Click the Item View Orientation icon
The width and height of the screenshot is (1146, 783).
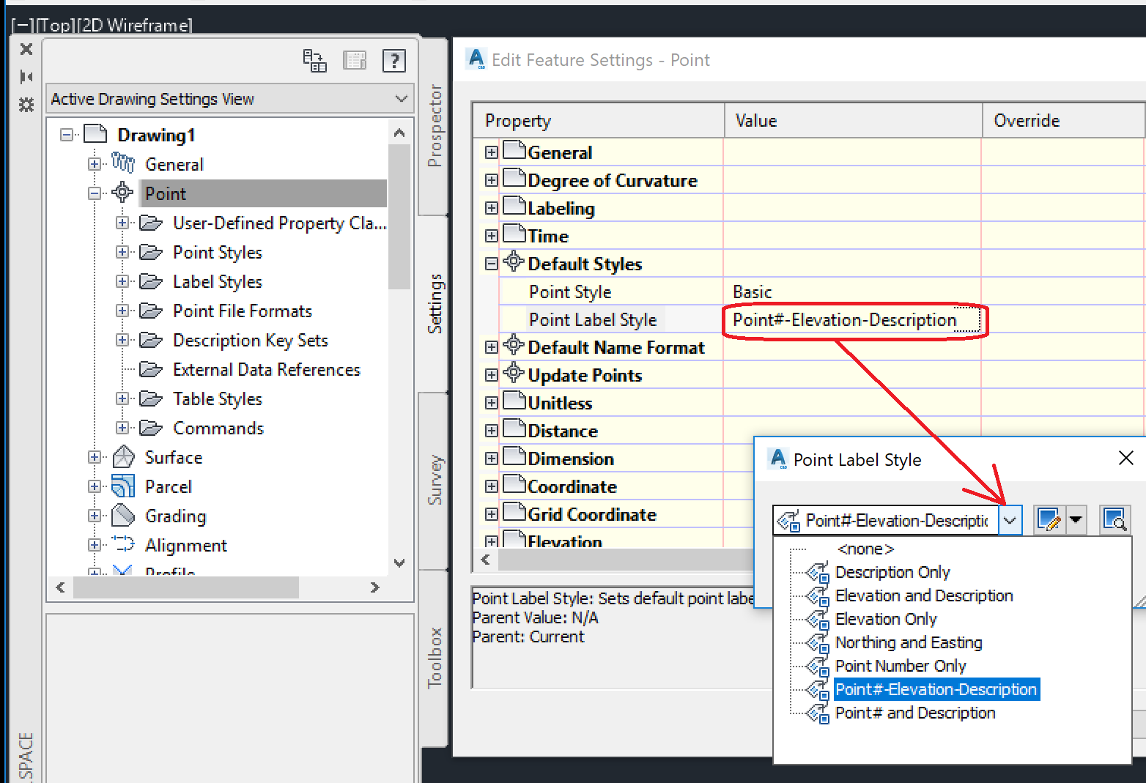point(315,61)
